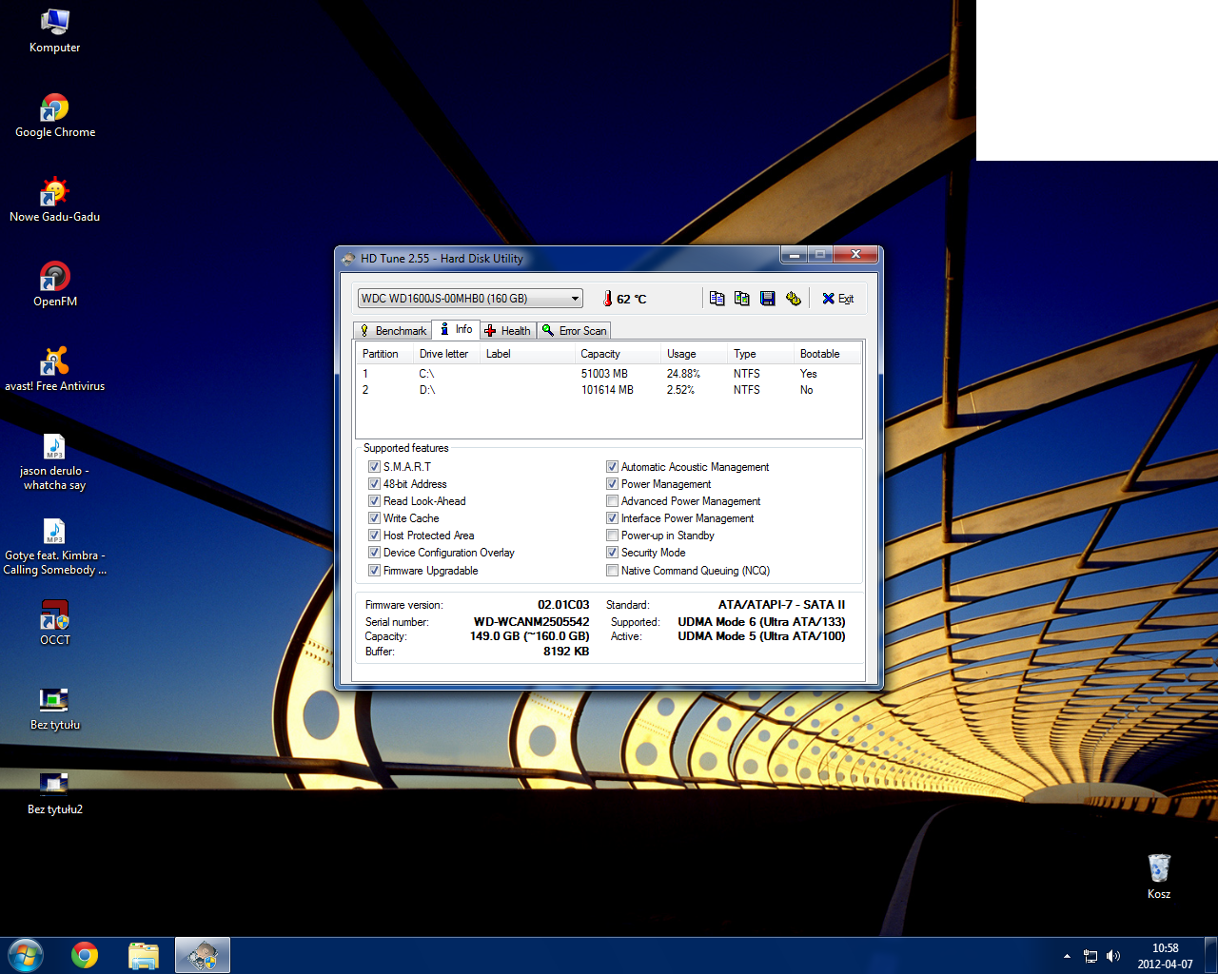Click the Drive letter column header
Screen dimensions: 1218x974
[x=447, y=354]
